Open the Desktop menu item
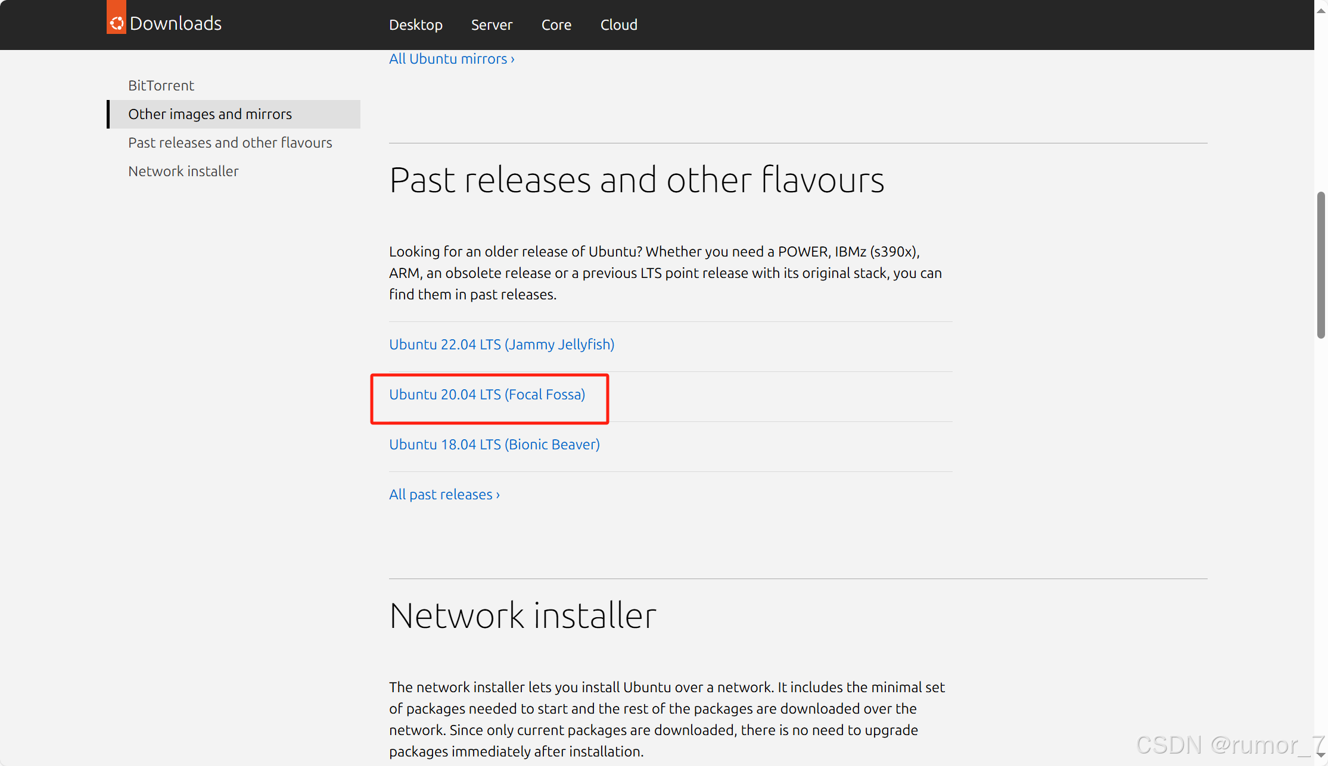 [415, 25]
